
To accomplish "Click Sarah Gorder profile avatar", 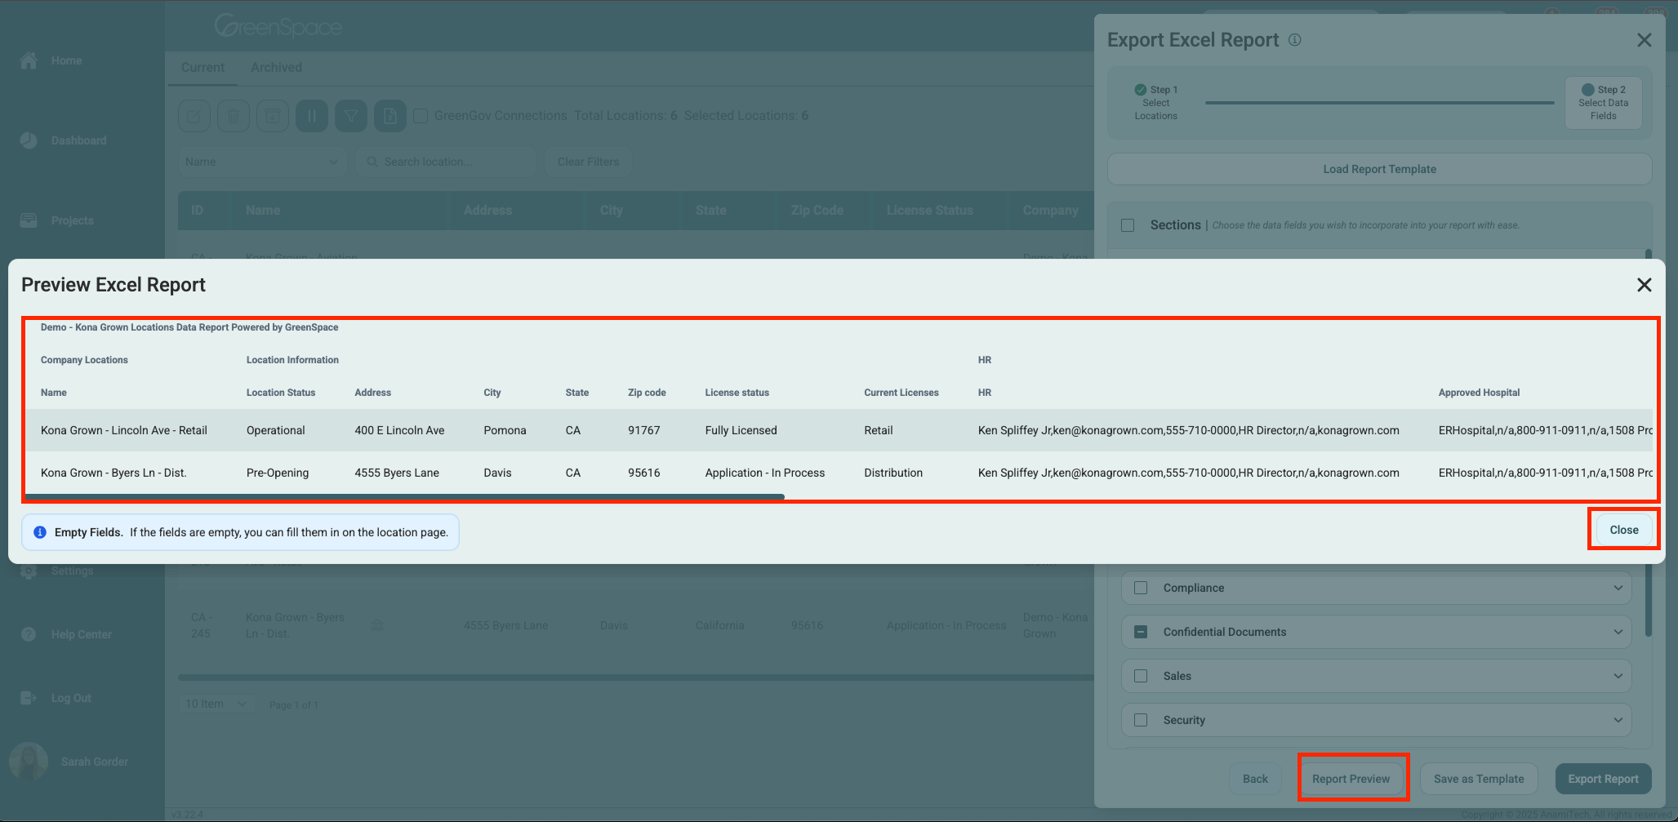I will coord(29,762).
